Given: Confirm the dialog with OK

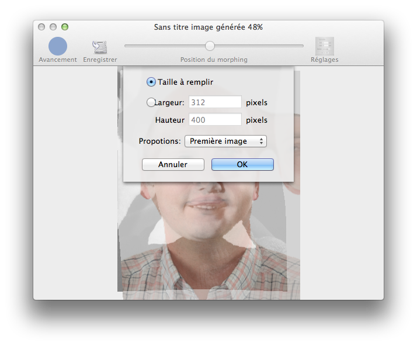Looking at the screenshot, I should (x=242, y=165).
